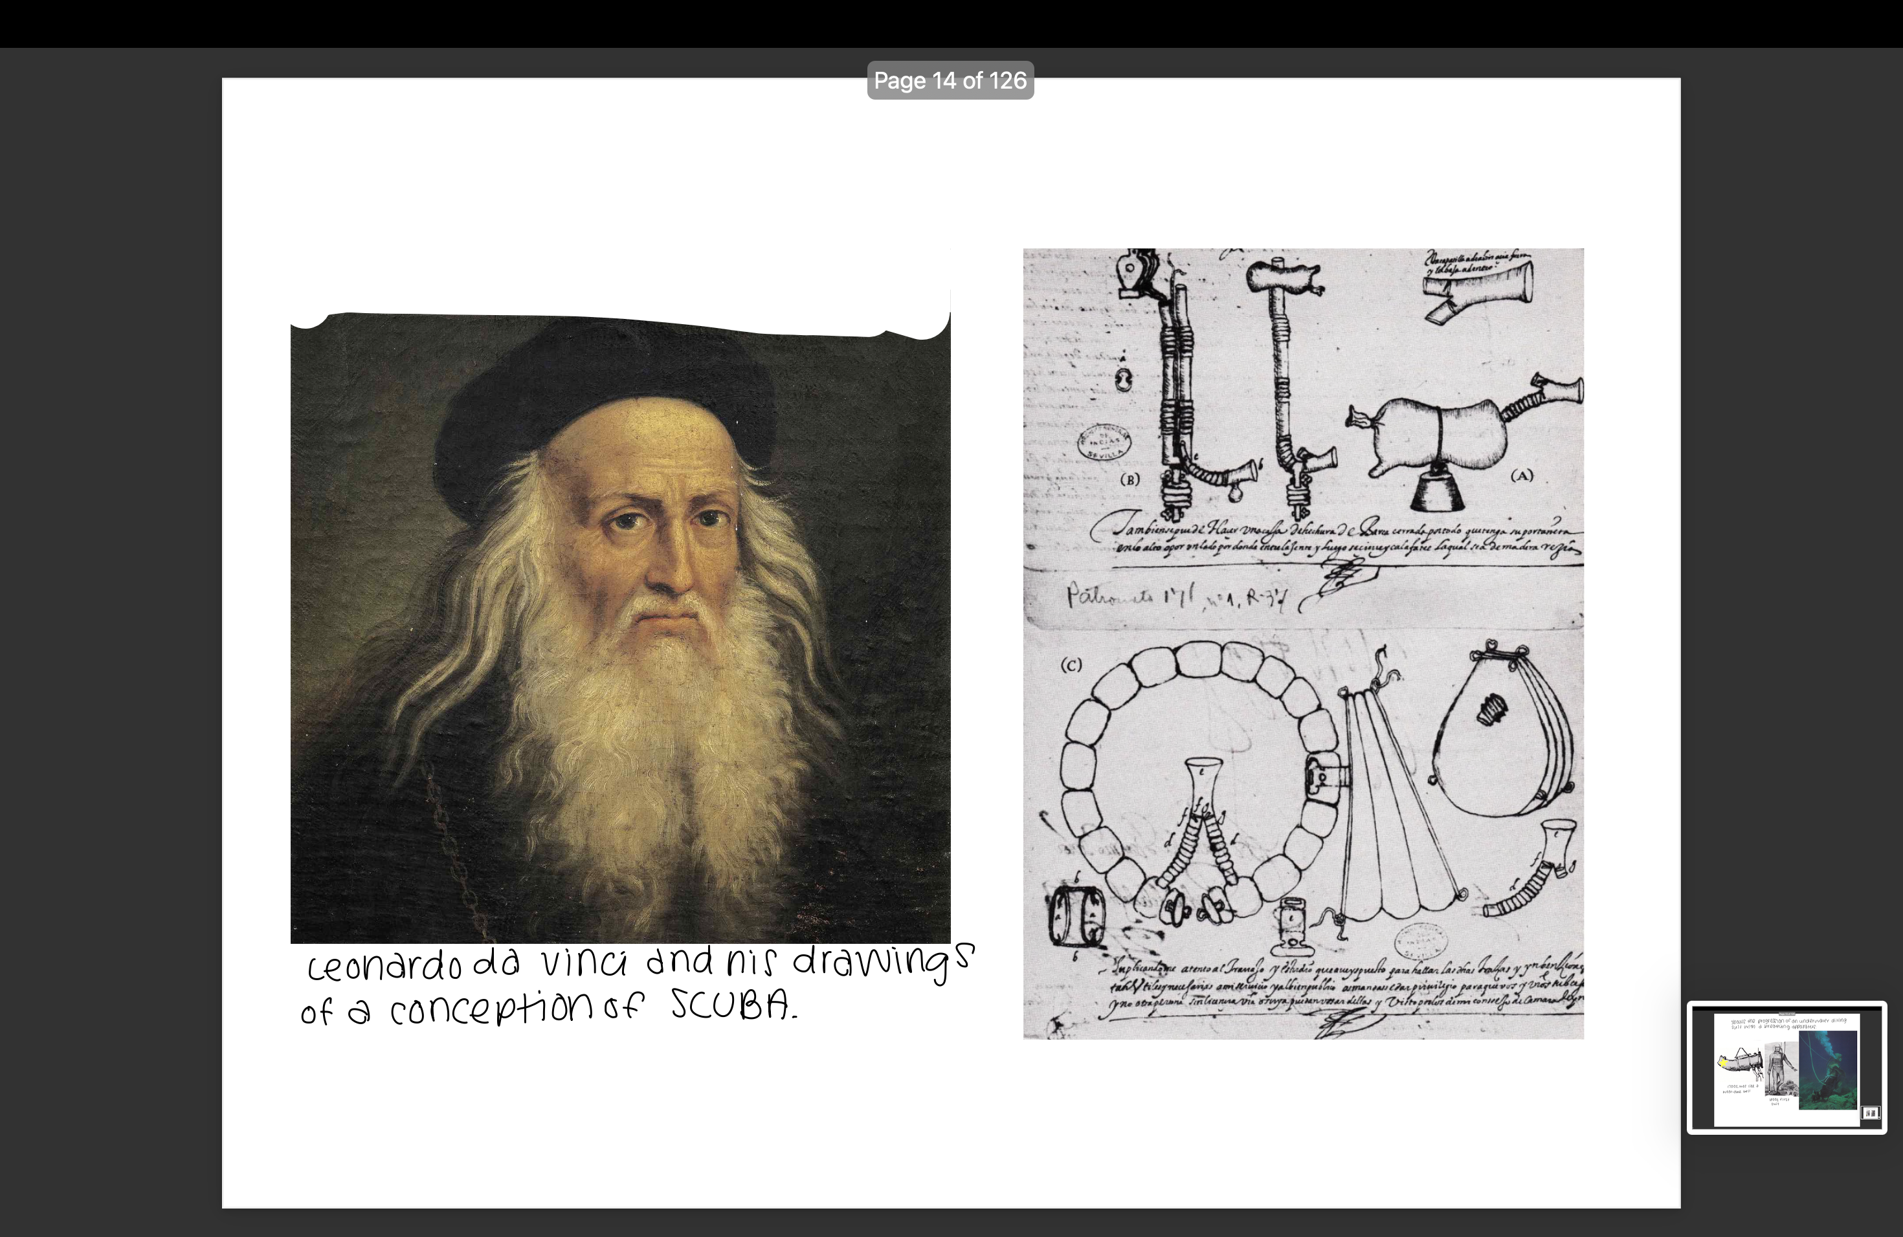Screen dimensions: 1903x1237
Task: Click the page navigator icon in the preview window
Action: point(1870,1113)
